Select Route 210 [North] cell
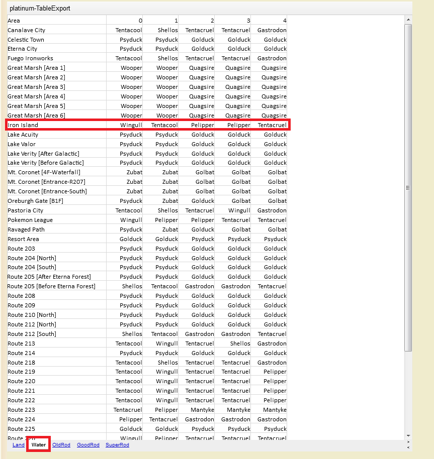The height and width of the screenshot is (459, 434). click(x=56, y=315)
